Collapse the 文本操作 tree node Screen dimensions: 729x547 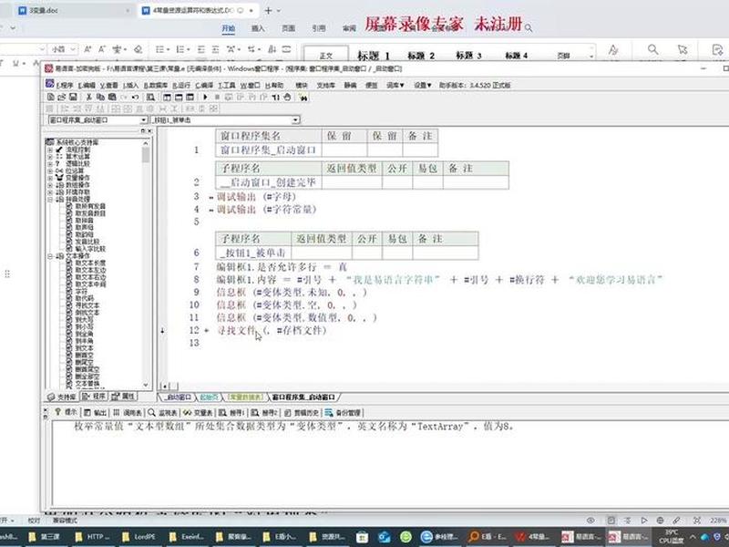[50, 256]
